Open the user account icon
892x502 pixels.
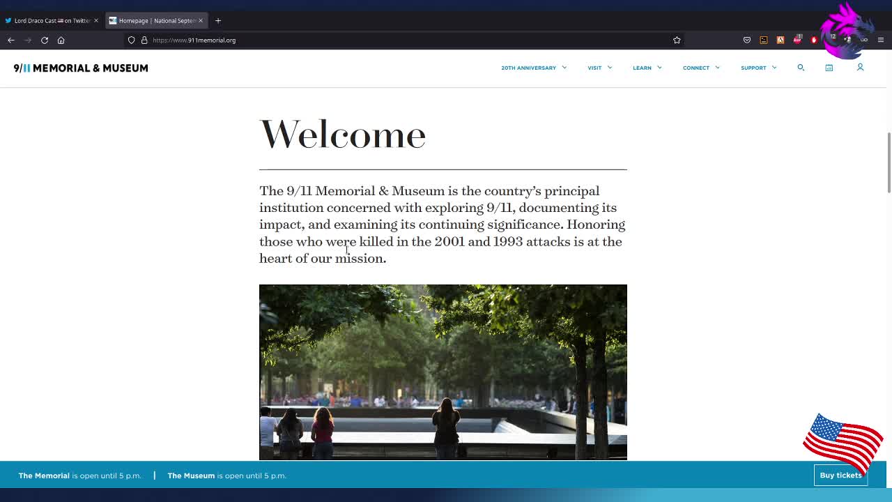click(860, 68)
